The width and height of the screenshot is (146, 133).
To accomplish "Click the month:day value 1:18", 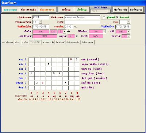I will [49, 99].
